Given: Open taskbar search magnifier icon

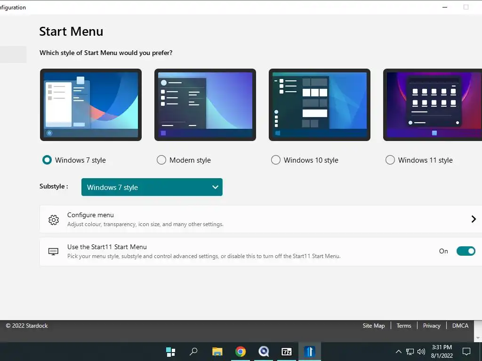Looking at the screenshot, I should [193, 352].
